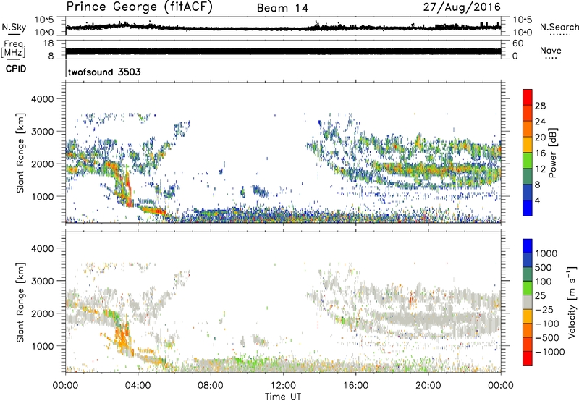The image size is (579, 401).
Task: Click the black frequency band in the Freq. panel
Action: 283,51
